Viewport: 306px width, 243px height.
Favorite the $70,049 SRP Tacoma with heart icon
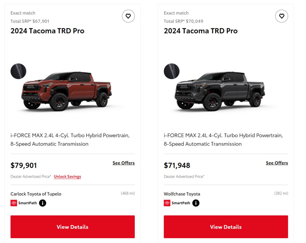[x=281, y=16]
